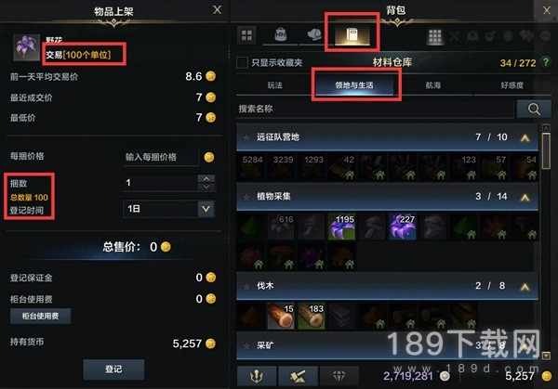Click the search magnifier button
558x389 pixels.
pyautogui.click(x=534, y=109)
